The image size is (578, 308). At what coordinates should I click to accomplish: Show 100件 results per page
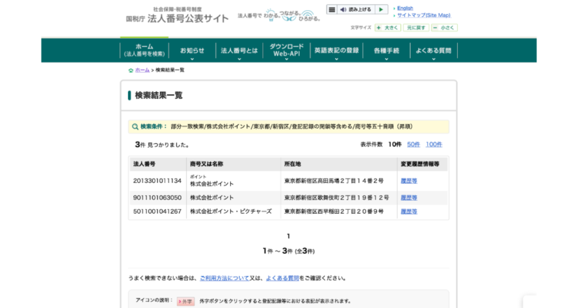click(x=433, y=145)
